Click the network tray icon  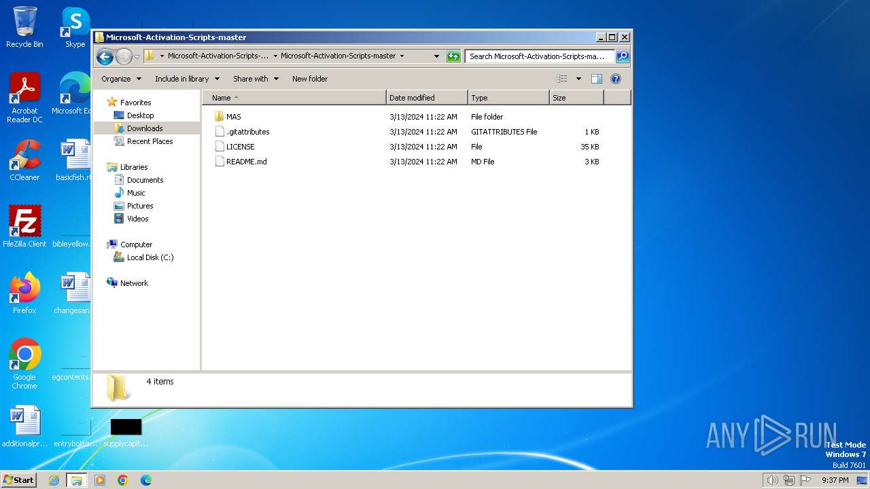pos(788,480)
